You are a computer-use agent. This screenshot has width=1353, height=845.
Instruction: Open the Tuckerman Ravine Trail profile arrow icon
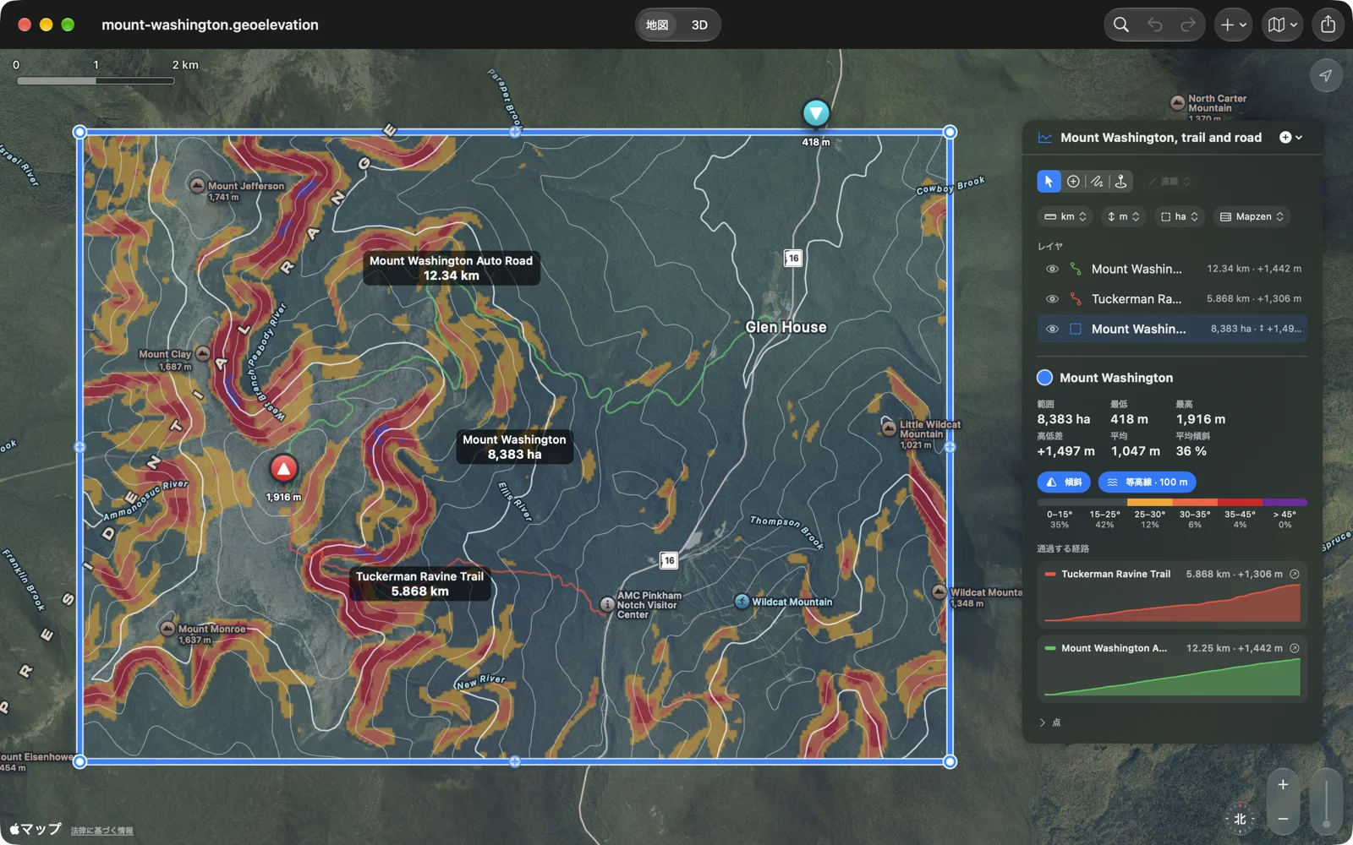tap(1294, 574)
